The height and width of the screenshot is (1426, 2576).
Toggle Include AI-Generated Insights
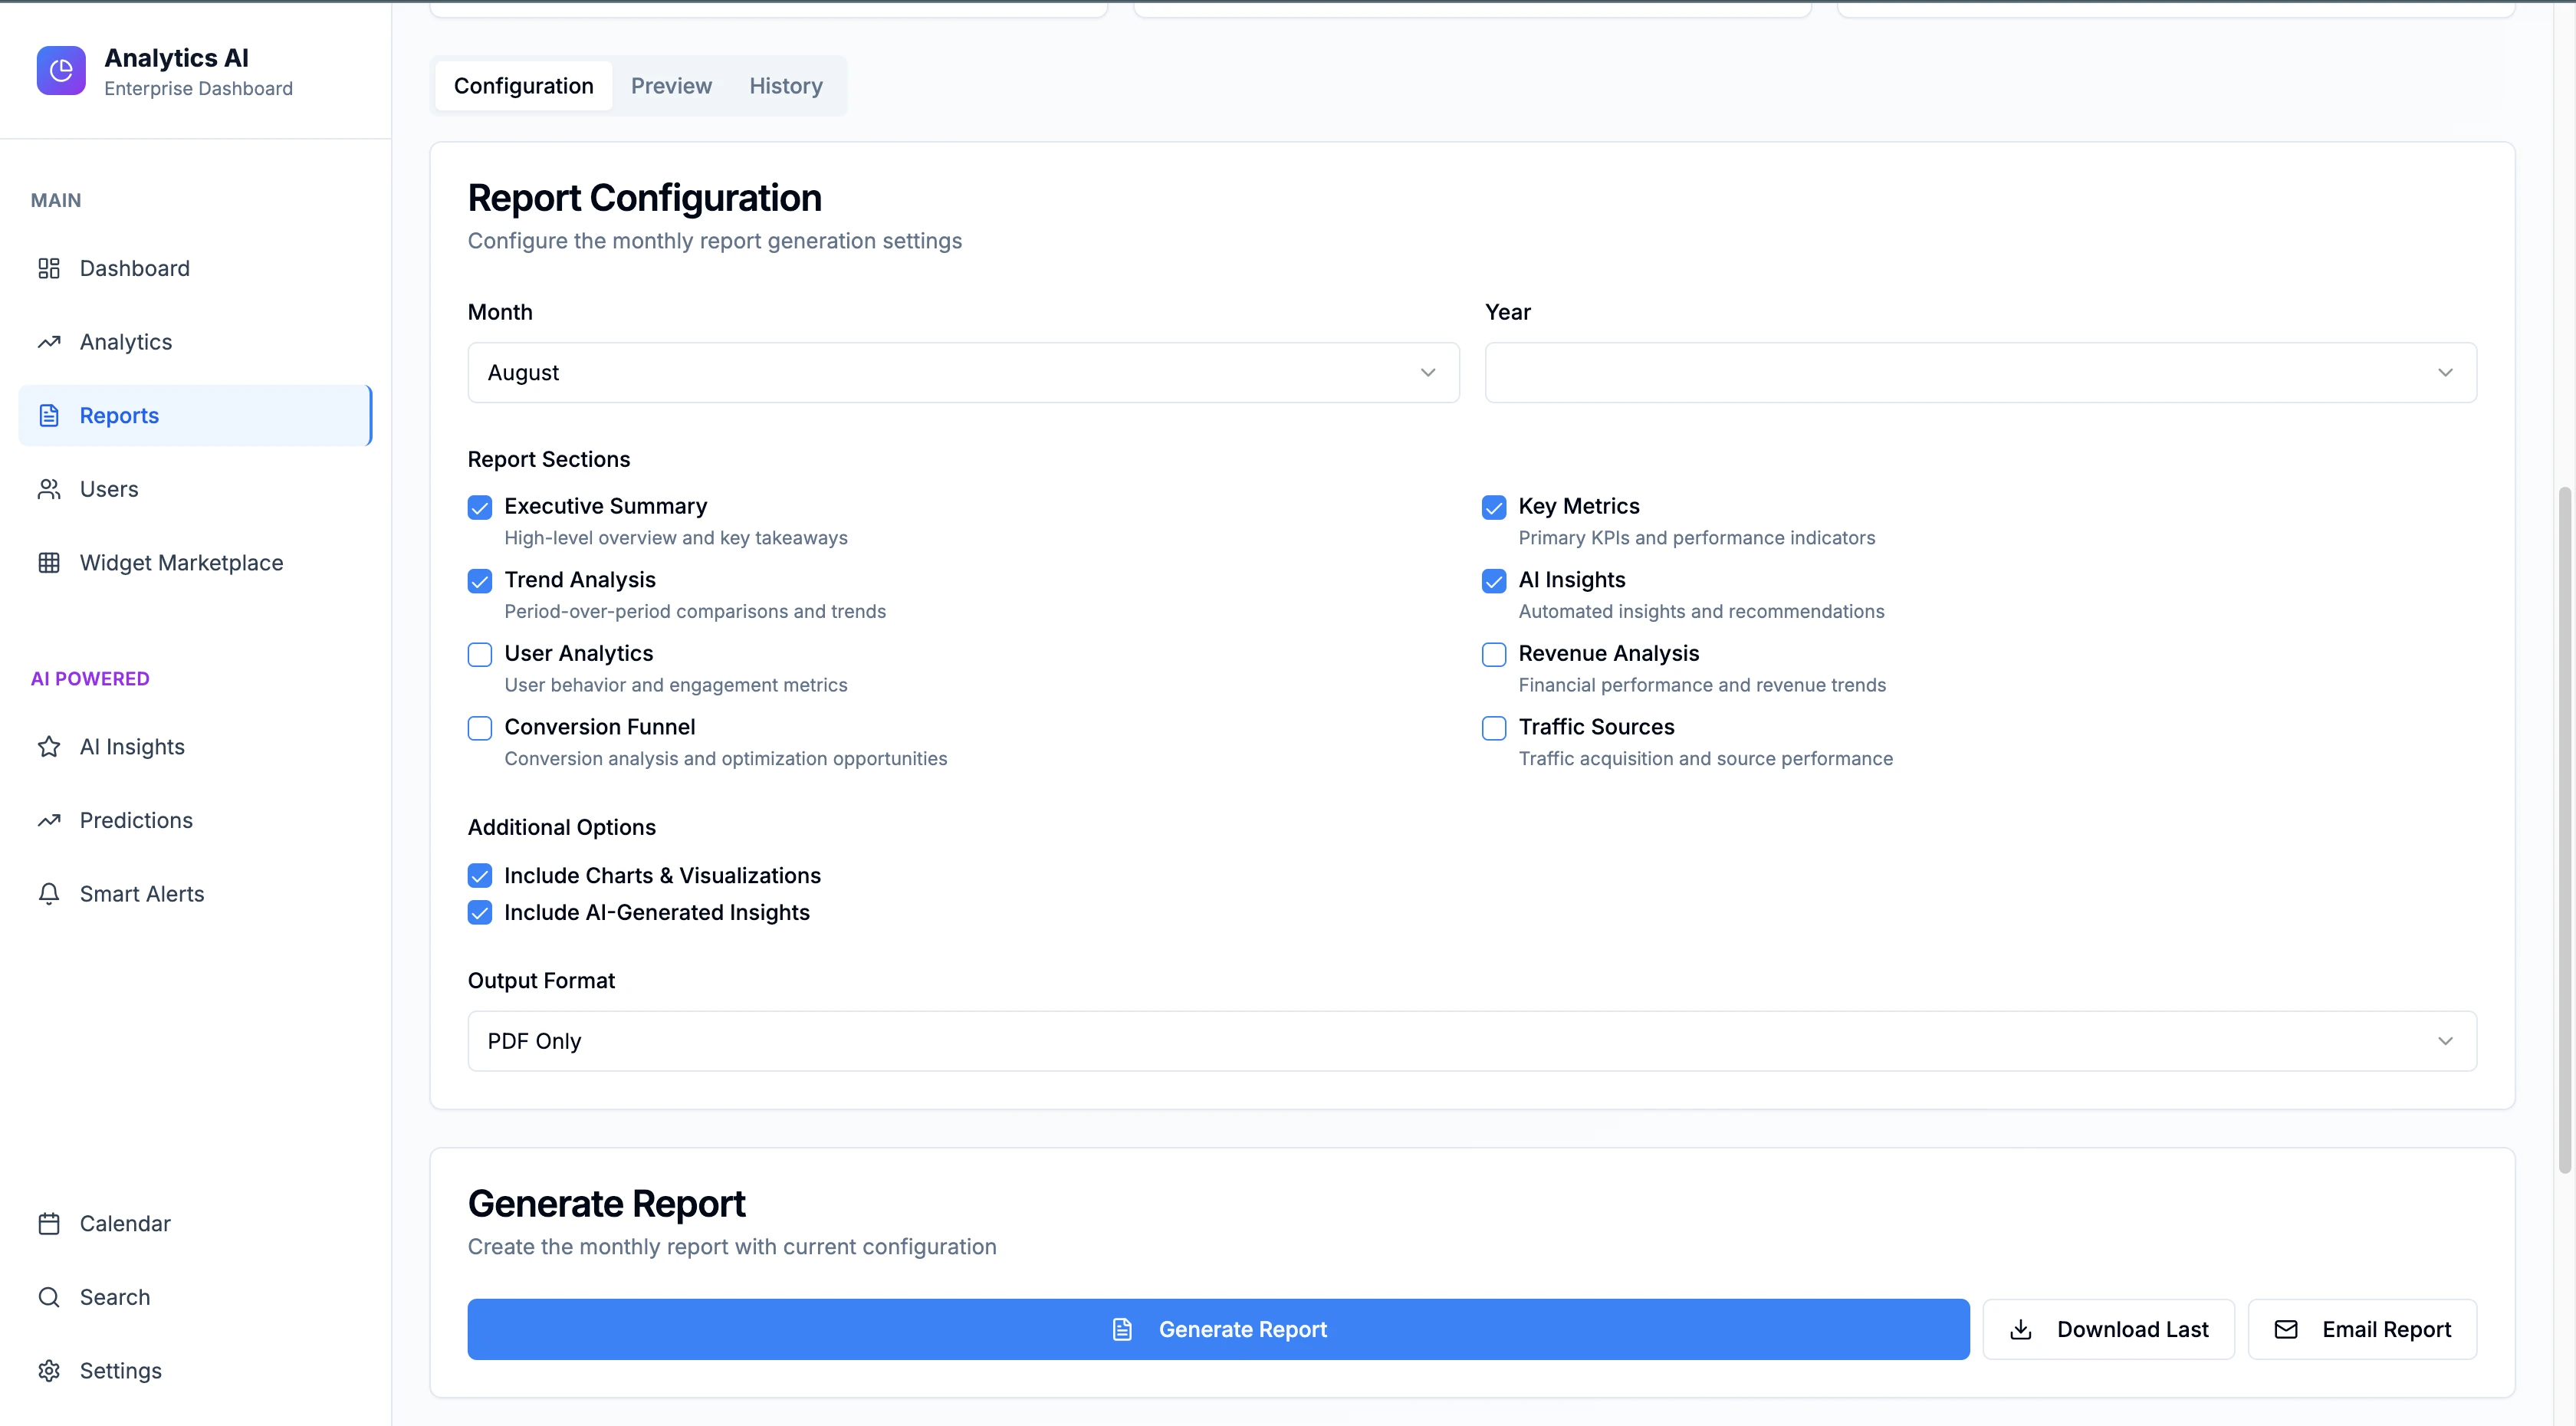point(480,912)
